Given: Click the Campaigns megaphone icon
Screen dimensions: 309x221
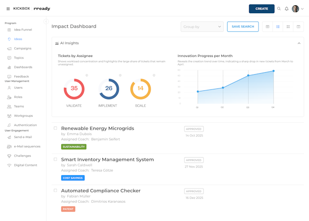Looking at the screenshot, I should click(9, 49).
